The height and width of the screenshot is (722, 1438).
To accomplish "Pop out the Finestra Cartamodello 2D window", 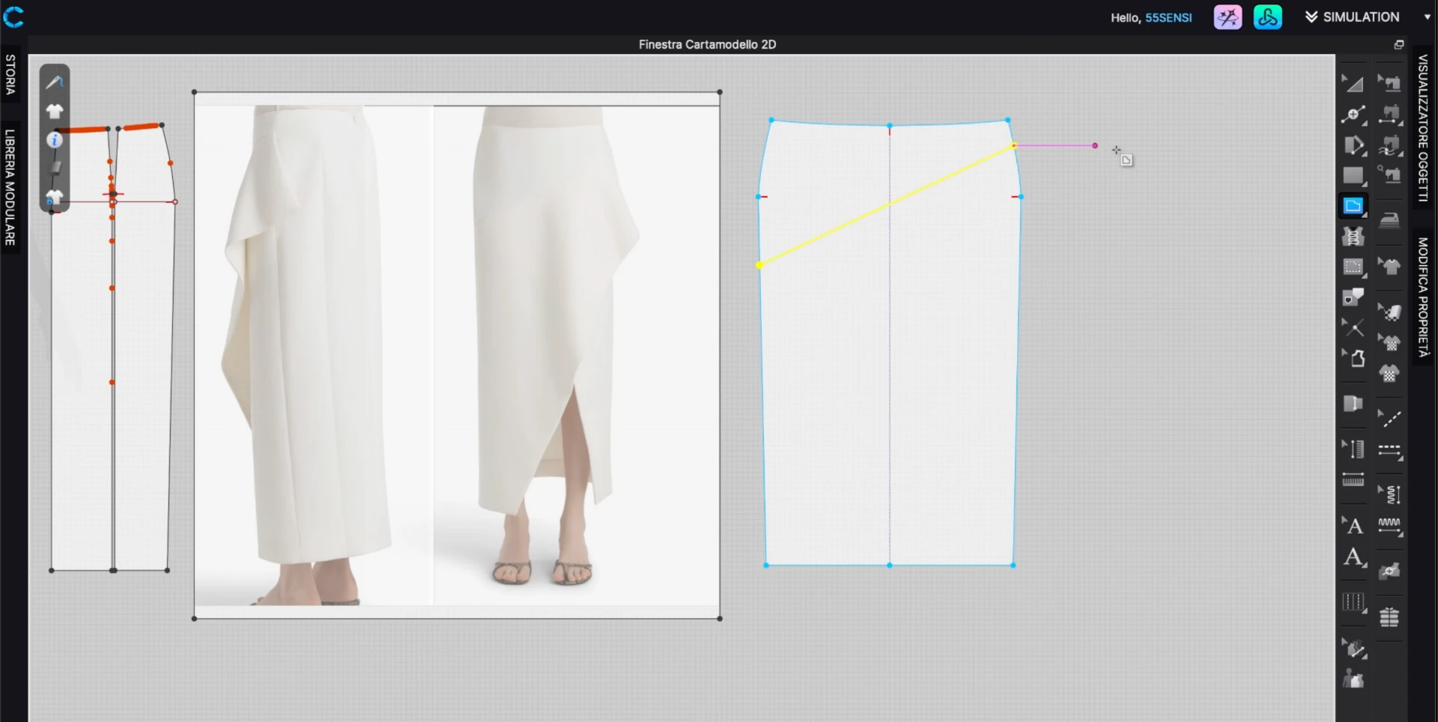I will (1398, 45).
